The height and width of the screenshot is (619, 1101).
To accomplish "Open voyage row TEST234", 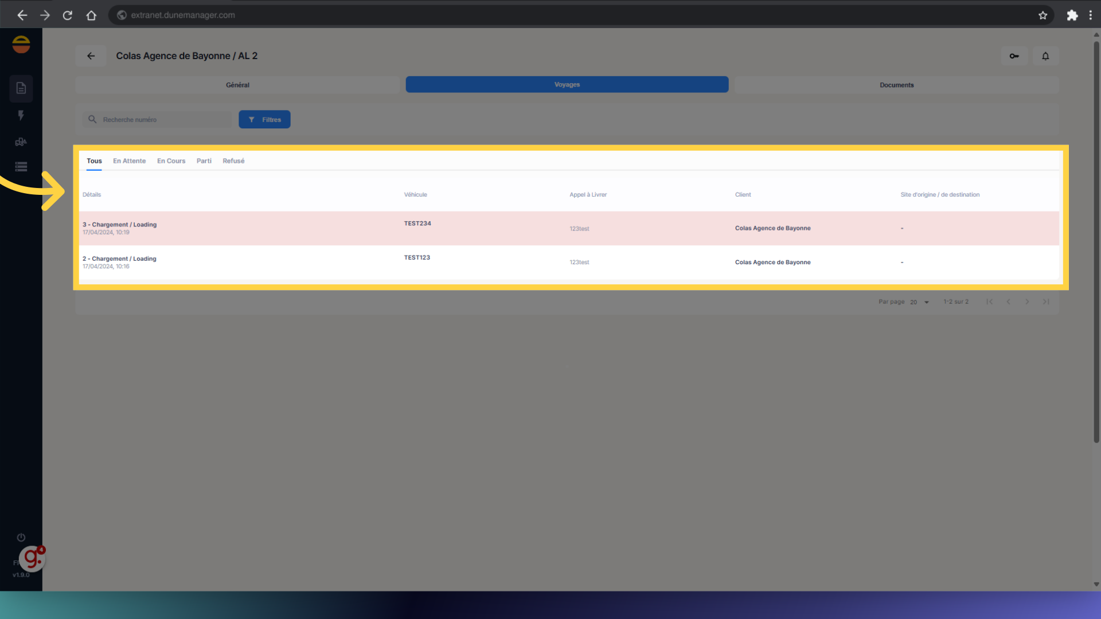I will coord(417,228).
